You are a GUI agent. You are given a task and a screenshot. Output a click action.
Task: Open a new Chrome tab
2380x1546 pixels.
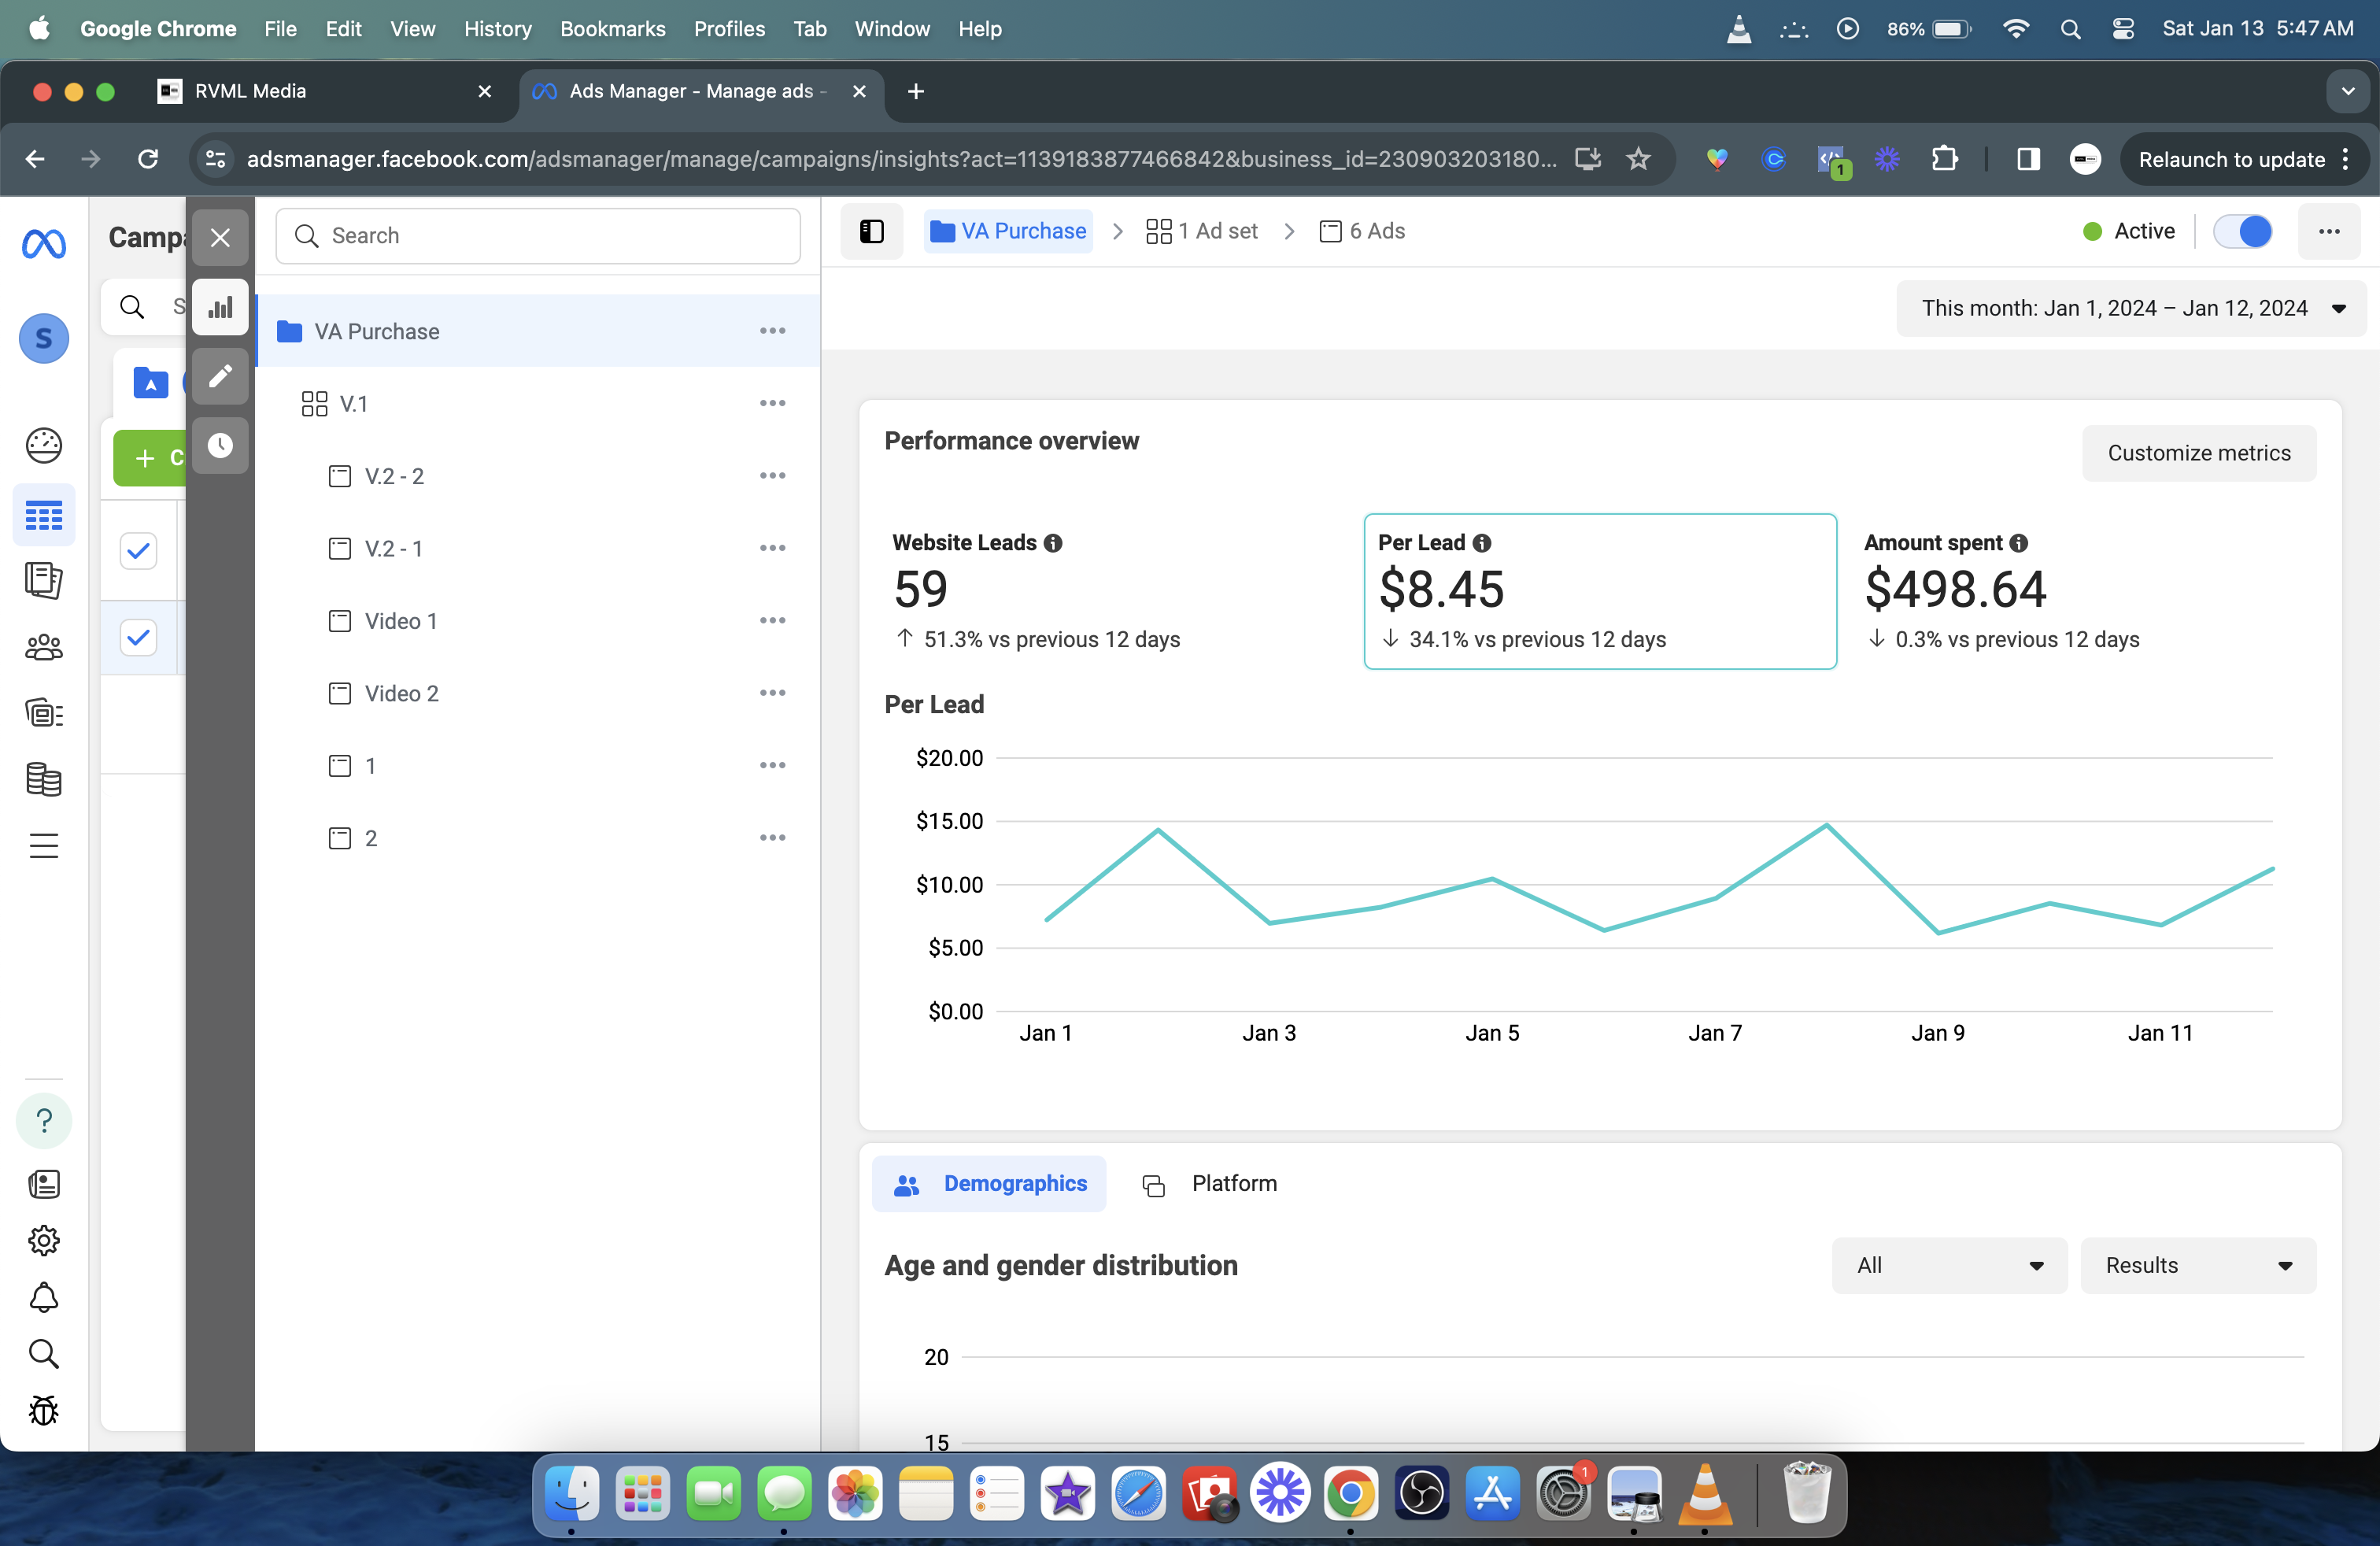915,91
